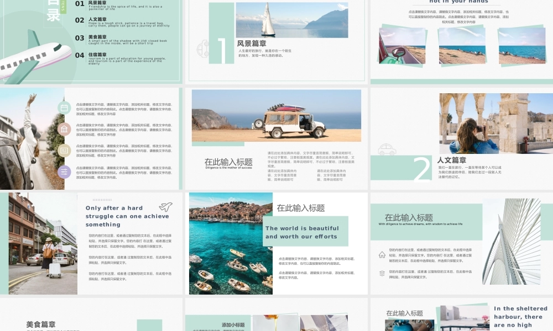Screen dimensions: 553x331
Task: Click the teal calendar icon
Action: point(64,108)
